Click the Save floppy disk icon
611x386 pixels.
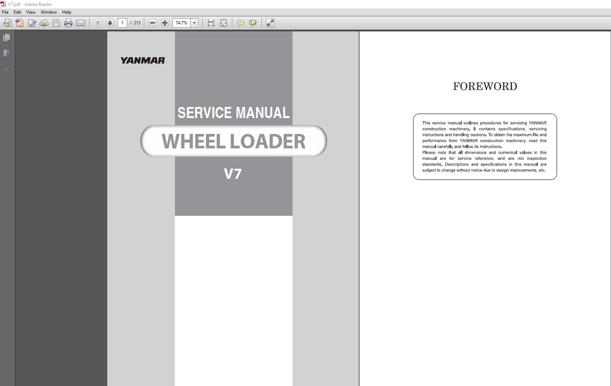pos(56,23)
